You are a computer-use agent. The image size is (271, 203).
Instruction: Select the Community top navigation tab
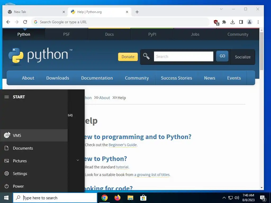pyautogui.click(x=238, y=34)
